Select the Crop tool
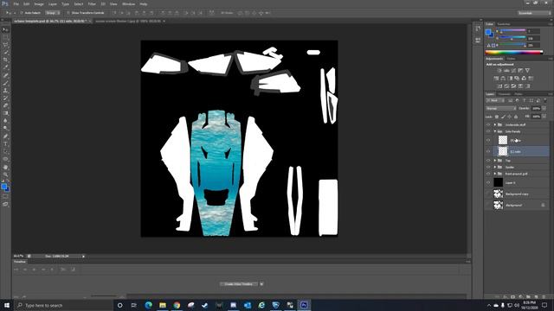Viewport: 554px width, 311px height. 5,60
